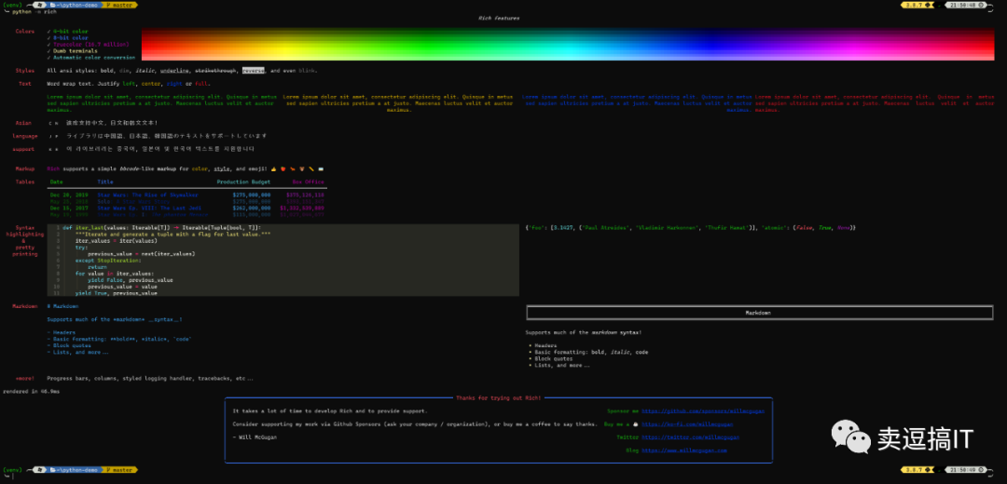1007x484 pixels.
Task: Click the bottom prompt's ~\python-demo path segment
Action: pyautogui.click(x=76, y=471)
